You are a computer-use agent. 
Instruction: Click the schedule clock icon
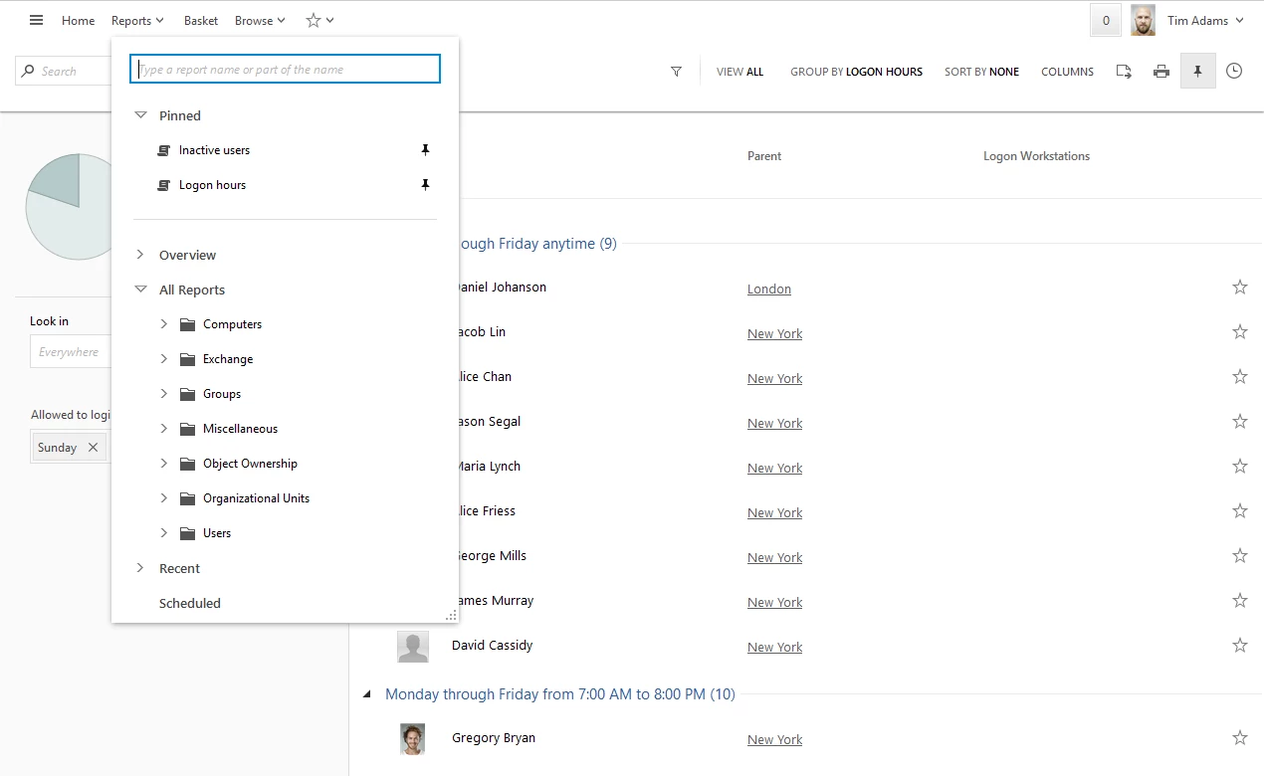(x=1234, y=72)
